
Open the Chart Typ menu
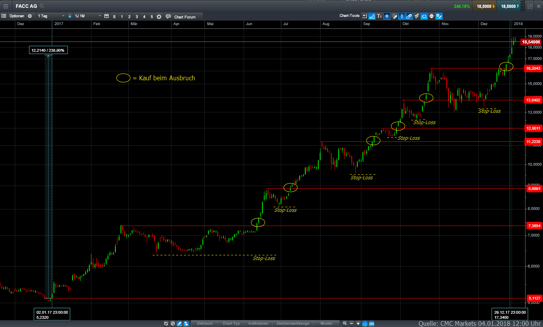231,323
